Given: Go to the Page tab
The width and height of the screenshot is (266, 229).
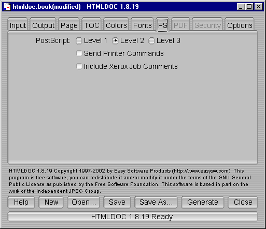Looking at the screenshot, I should pos(69,25).
